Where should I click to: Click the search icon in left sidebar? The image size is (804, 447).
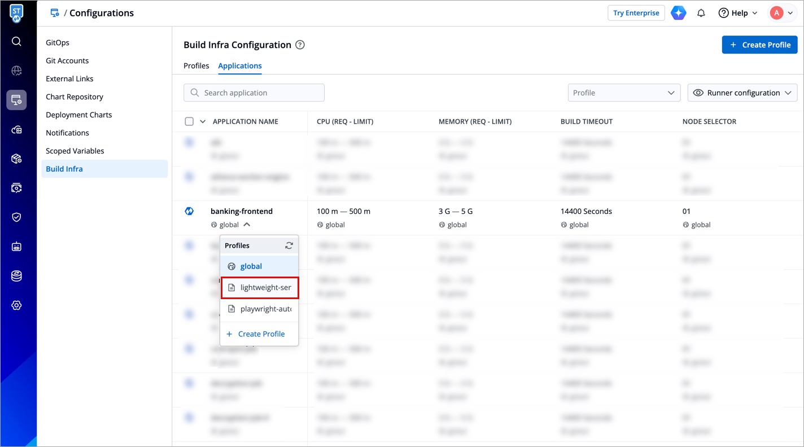[16, 41]
